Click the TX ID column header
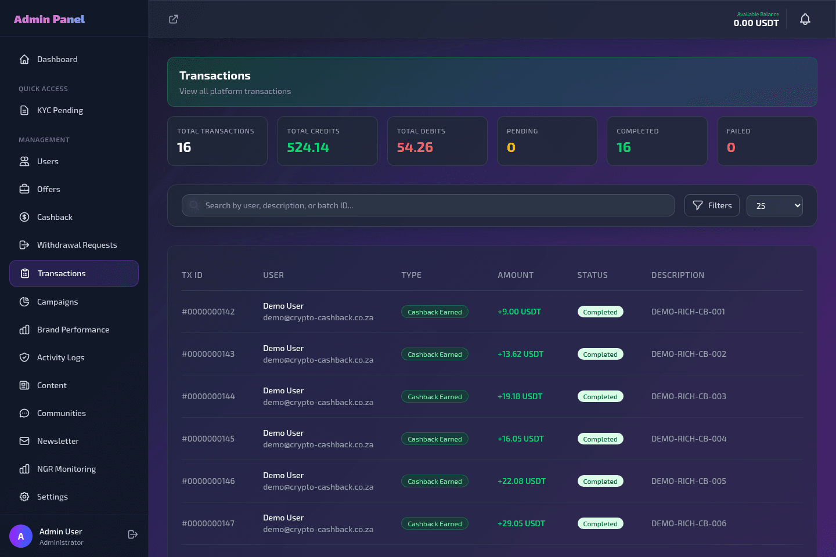 [x=192, y=275]
